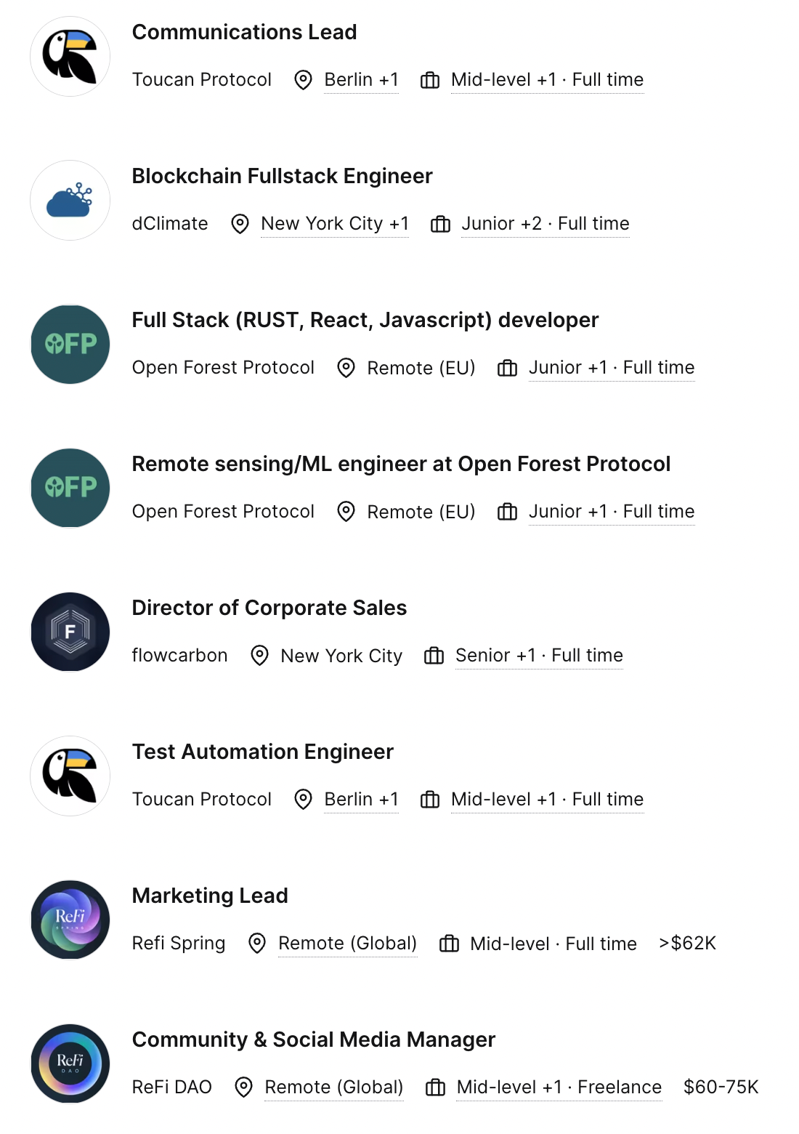Click the briefcase icon next to Senior +1
The image size is (799, 1134).
[x=434, y=656]
